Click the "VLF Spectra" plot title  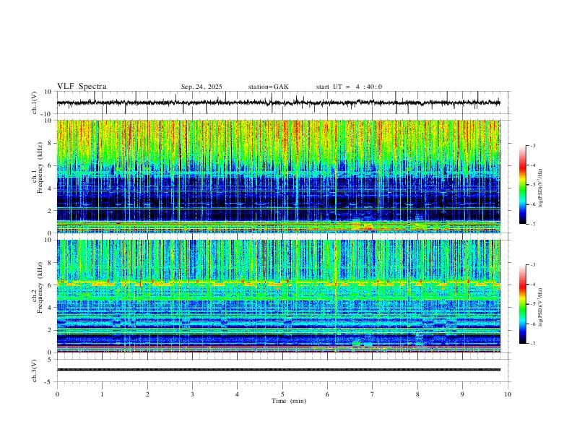82,87
